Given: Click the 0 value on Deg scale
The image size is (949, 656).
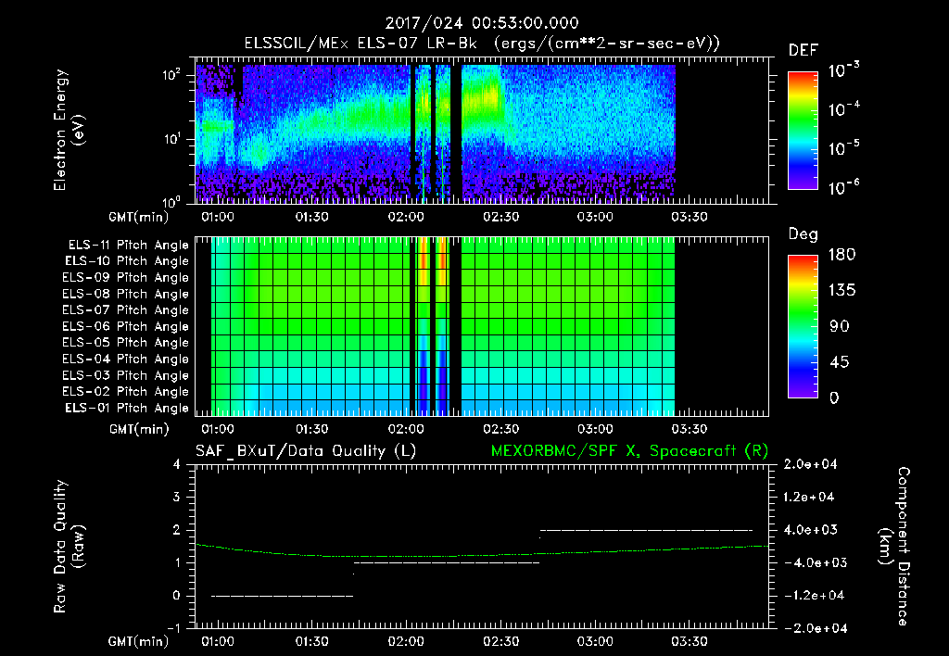Looking at the screenshot, I should pyautogui.click(x=834, y=397).
